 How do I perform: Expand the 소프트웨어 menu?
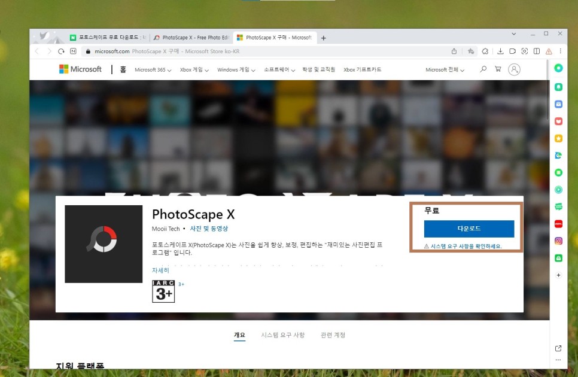point(279,69)
